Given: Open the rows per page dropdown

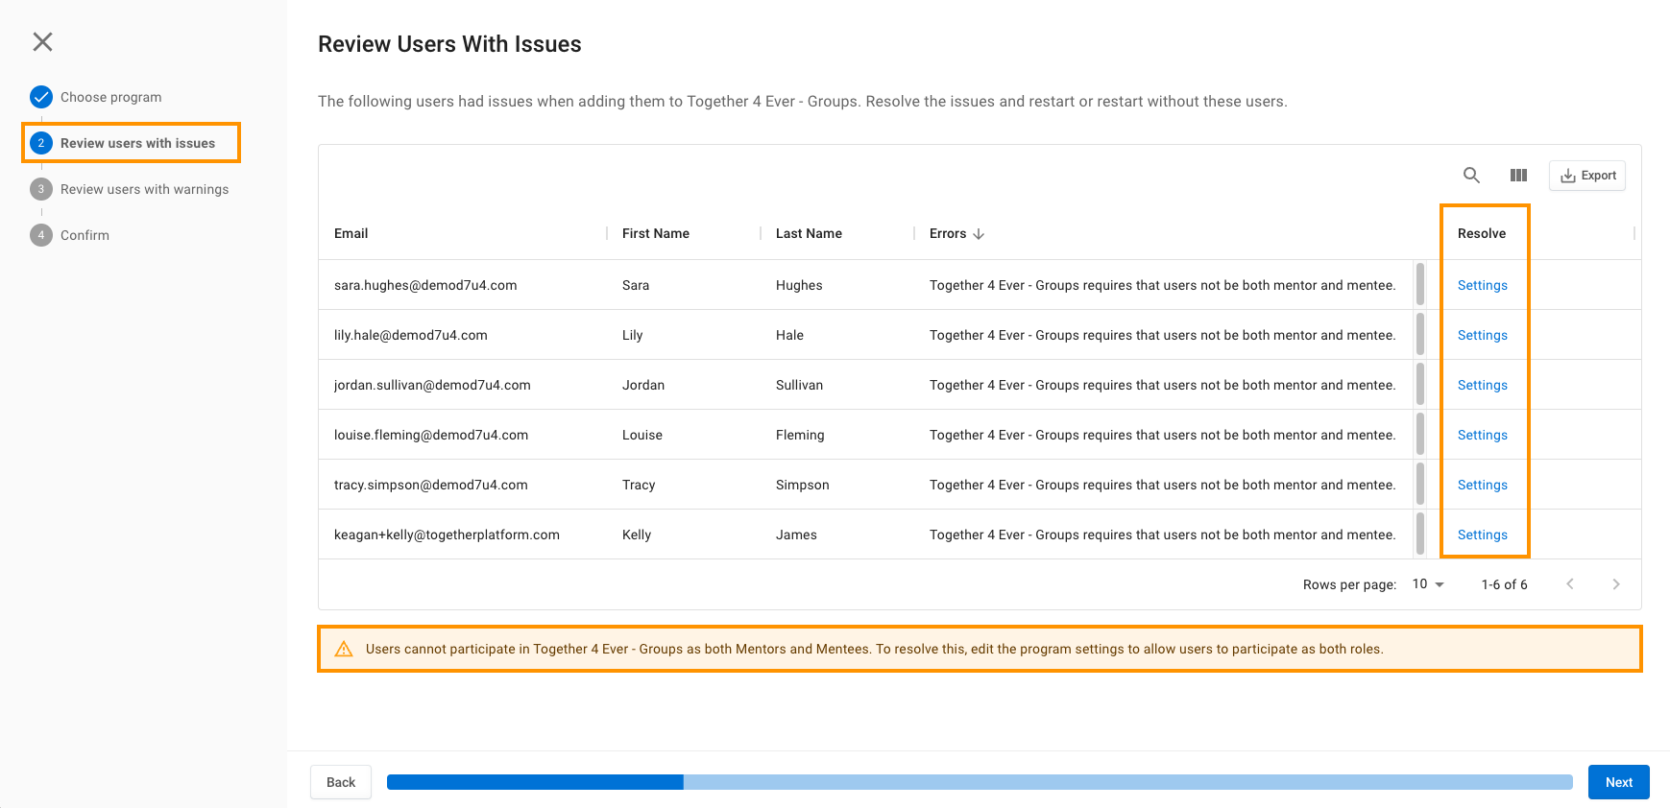Looking at the screenshot, I should click(x=1428, y=584).
